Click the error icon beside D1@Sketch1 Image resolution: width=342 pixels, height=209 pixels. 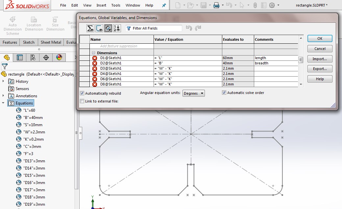95,58
